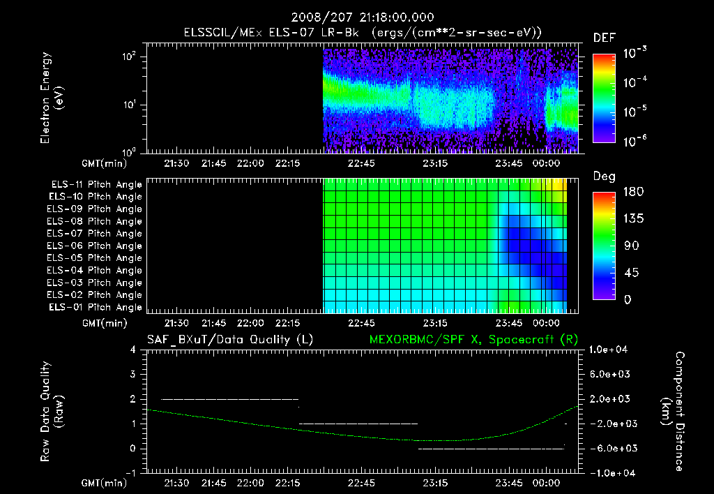Viewport: 714px width, 494px height.
Task: Click the 135 value on Deg scale
Action: [633, 218]
